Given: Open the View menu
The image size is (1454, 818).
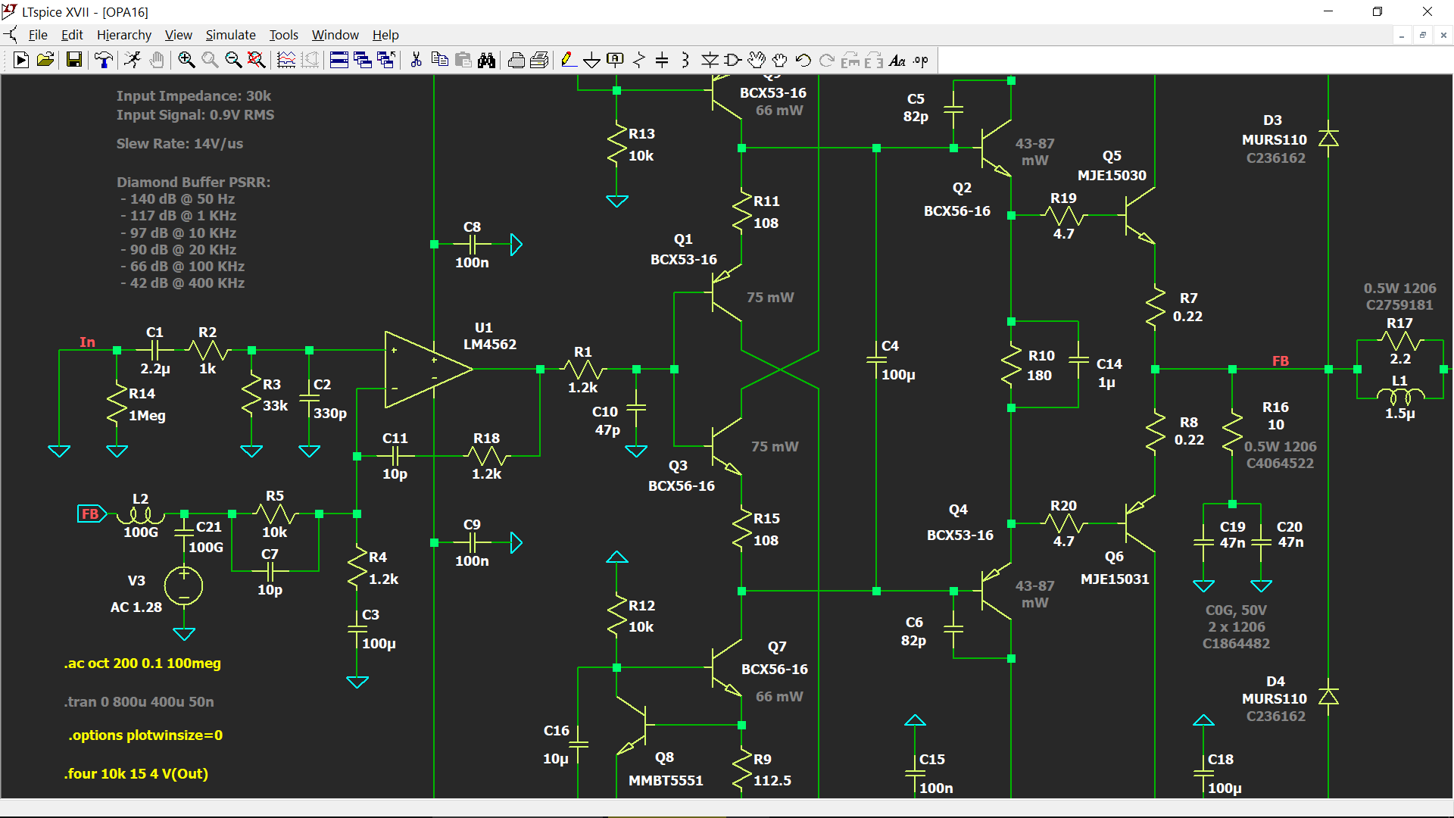Looking at the screenshot, I should click(178, 35).
